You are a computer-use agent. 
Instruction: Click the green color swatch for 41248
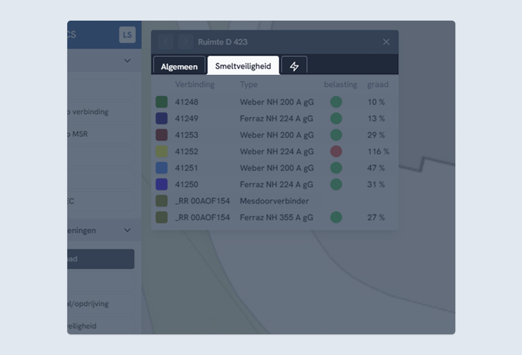[162, 102]
